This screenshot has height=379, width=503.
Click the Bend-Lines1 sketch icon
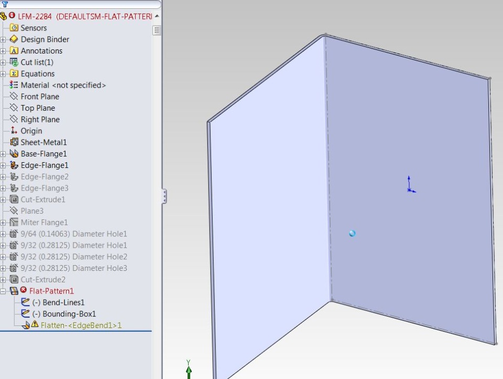(25, 302)
